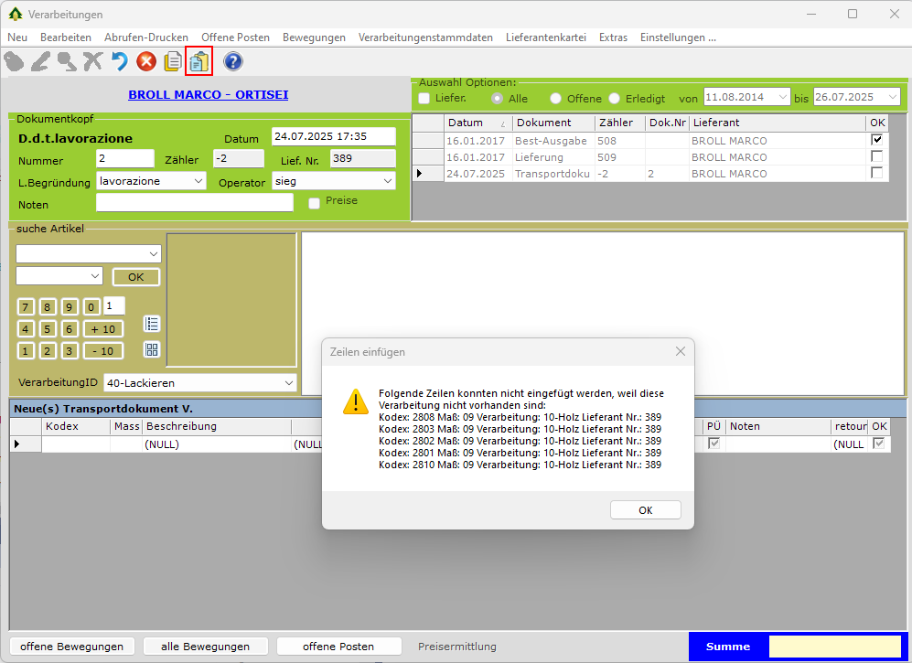This screenshot has height=663, width=912.
Task: Click the red cancel X icon
Action: coord(146,61)
